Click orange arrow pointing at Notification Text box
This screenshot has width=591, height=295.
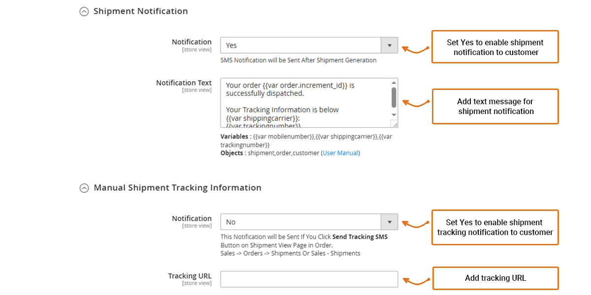tap(416, 103)
